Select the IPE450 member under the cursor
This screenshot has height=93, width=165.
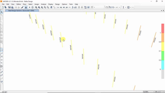point(62,40)
